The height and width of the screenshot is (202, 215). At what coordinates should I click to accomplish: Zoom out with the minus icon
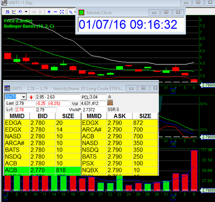pos(55,11)
